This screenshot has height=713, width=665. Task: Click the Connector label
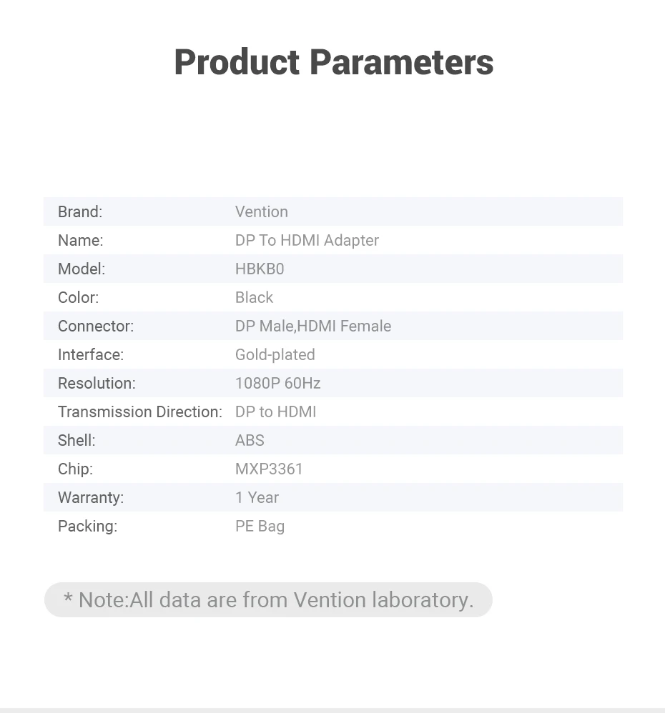coord(96,326)
